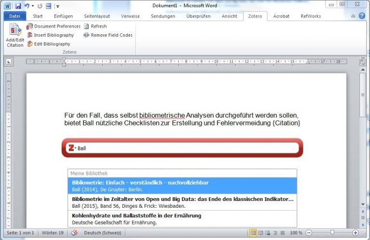The width and height of the screenshot is (370, 240).
Task: Click the next page browse button
Action: tap(363, 225)
